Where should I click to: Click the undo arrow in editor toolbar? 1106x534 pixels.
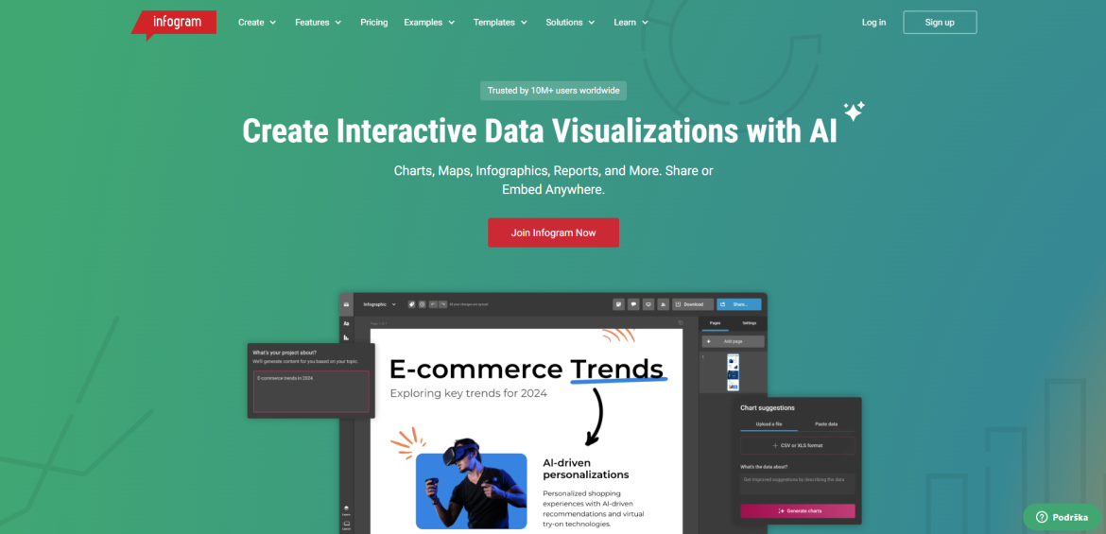pyautogui.click(x=433, y=304)
